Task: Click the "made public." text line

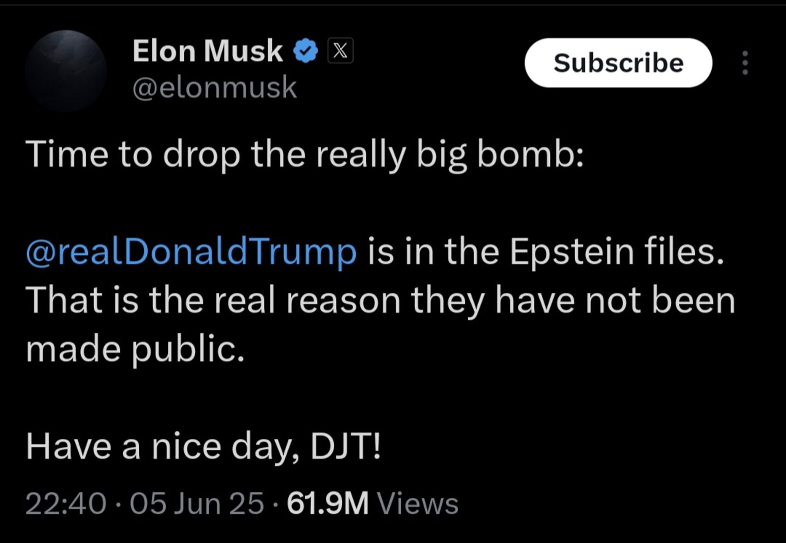Action: (x=135, y=349)
